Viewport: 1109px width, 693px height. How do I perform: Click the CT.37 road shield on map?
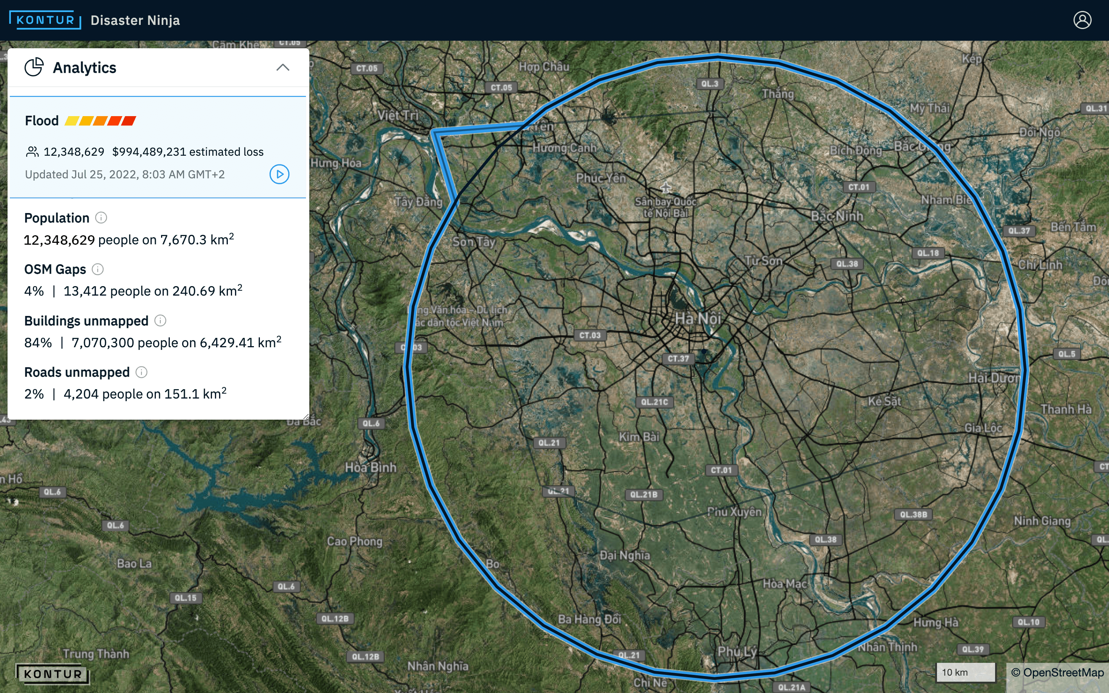click(x=678, y=359)
